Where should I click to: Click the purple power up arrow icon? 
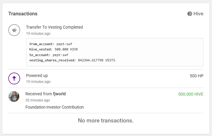coord(14,78)
